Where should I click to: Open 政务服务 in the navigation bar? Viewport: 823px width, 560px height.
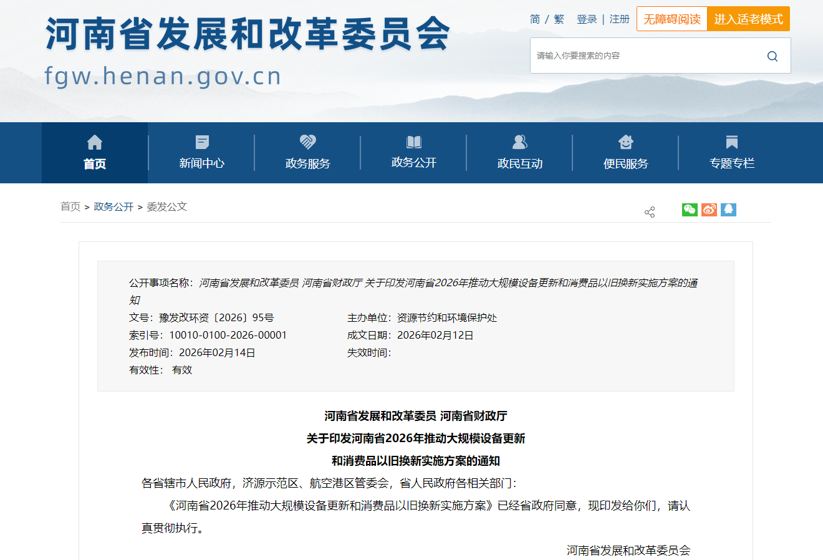(307, 153)
